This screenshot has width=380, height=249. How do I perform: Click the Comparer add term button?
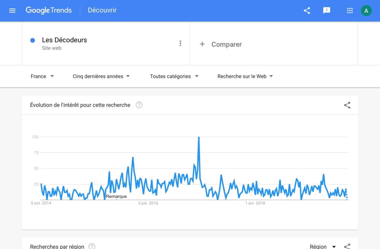point(221,44)
